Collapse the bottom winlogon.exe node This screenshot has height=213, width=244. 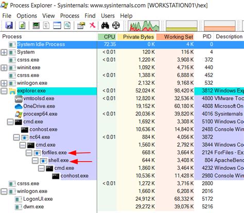point(4,191)
